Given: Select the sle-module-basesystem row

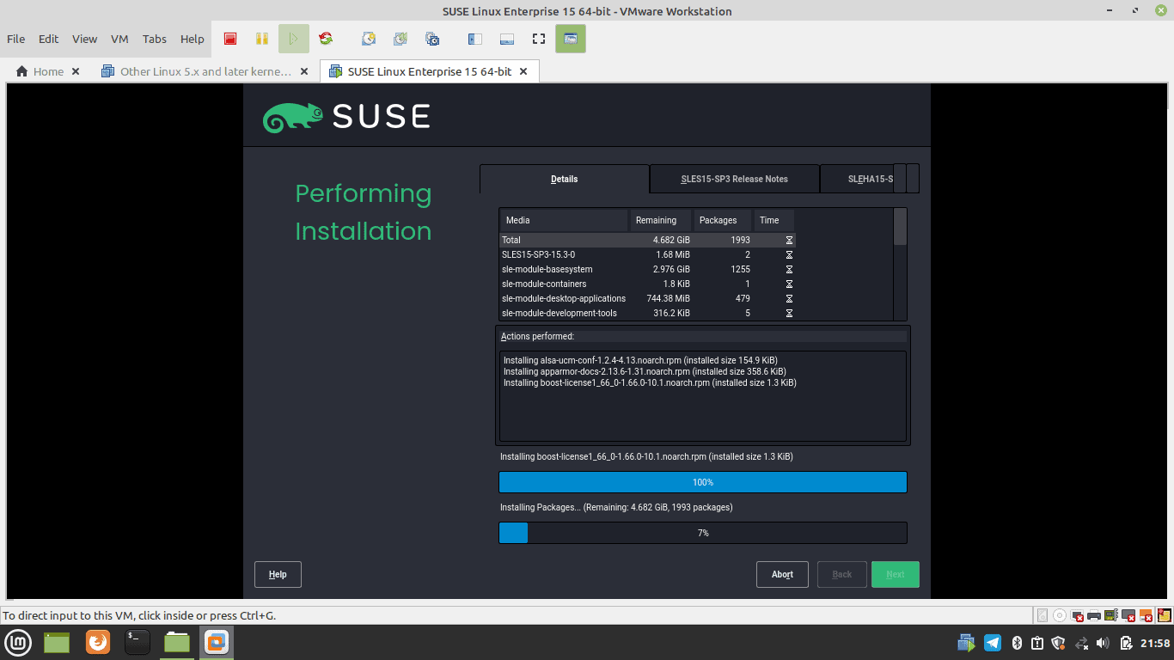Looking at the screenshot, I should [x=647, y=269].
